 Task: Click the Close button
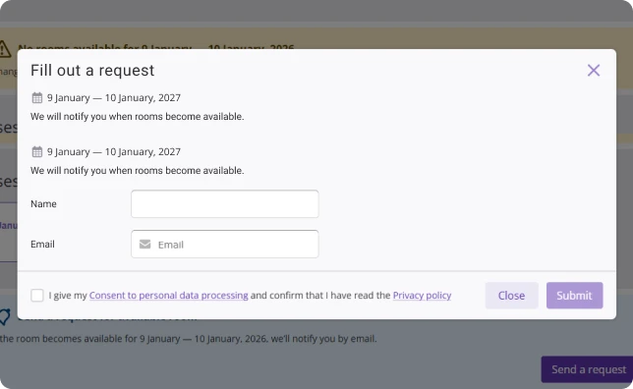click(511, 296)
